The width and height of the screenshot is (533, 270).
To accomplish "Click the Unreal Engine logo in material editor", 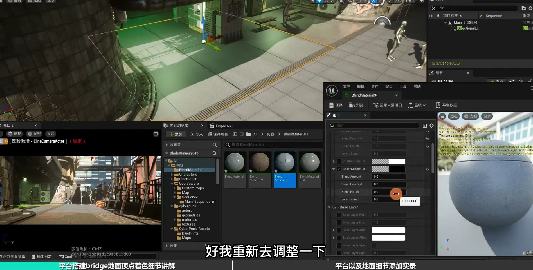I will click(x=332, y=91).
